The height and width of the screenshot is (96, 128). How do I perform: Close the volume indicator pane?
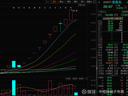pos(86,79)
